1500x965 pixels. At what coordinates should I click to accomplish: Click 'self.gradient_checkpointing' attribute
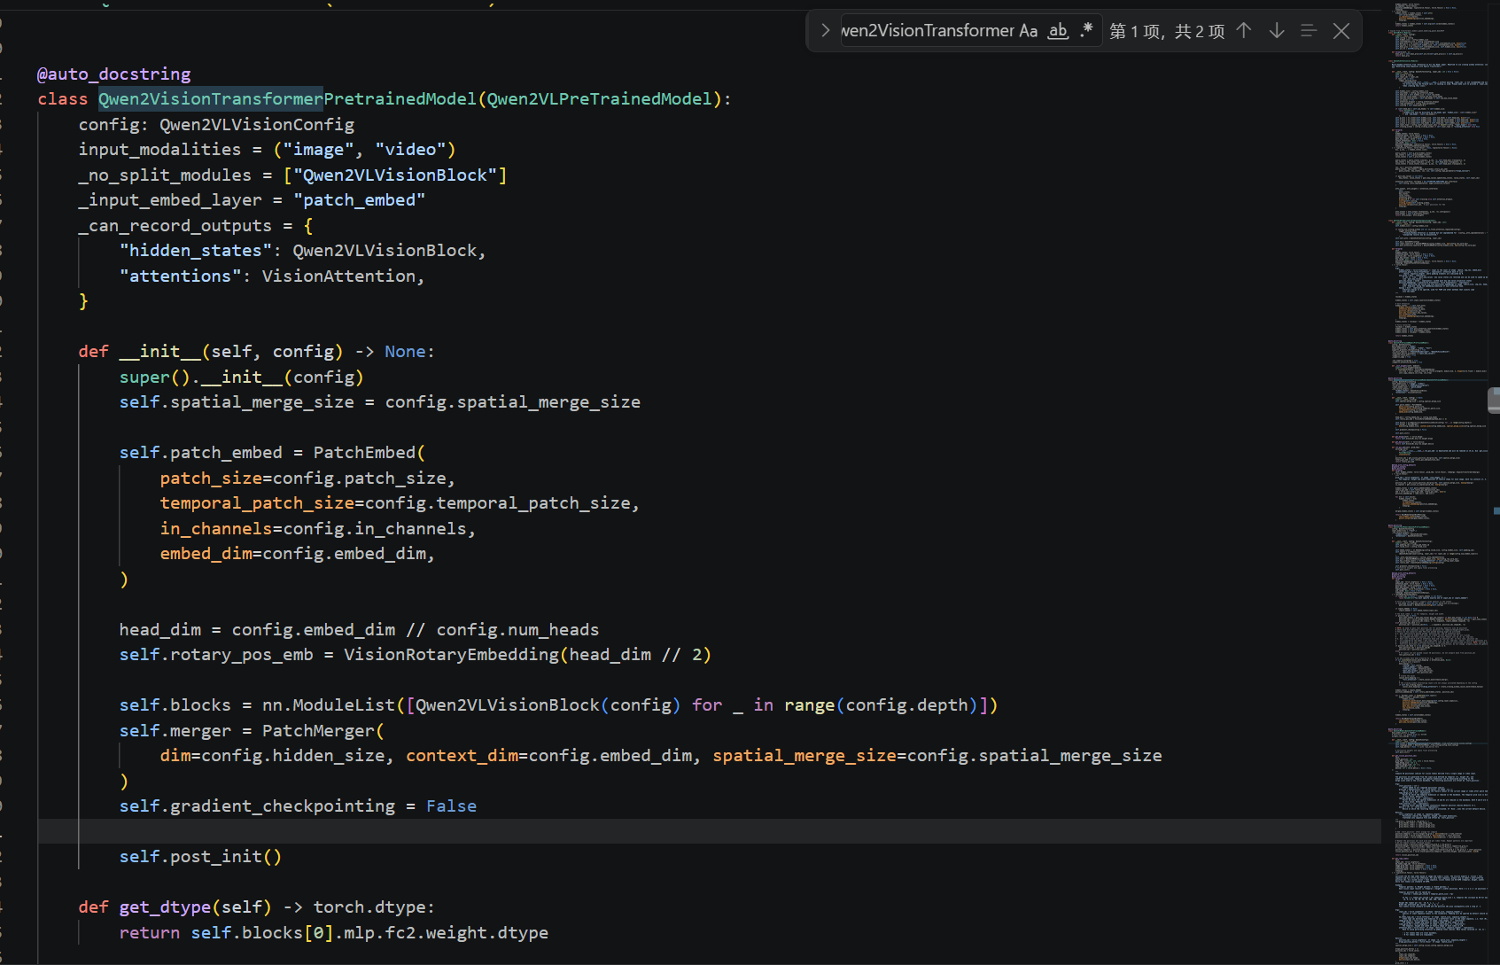(257, 805)
